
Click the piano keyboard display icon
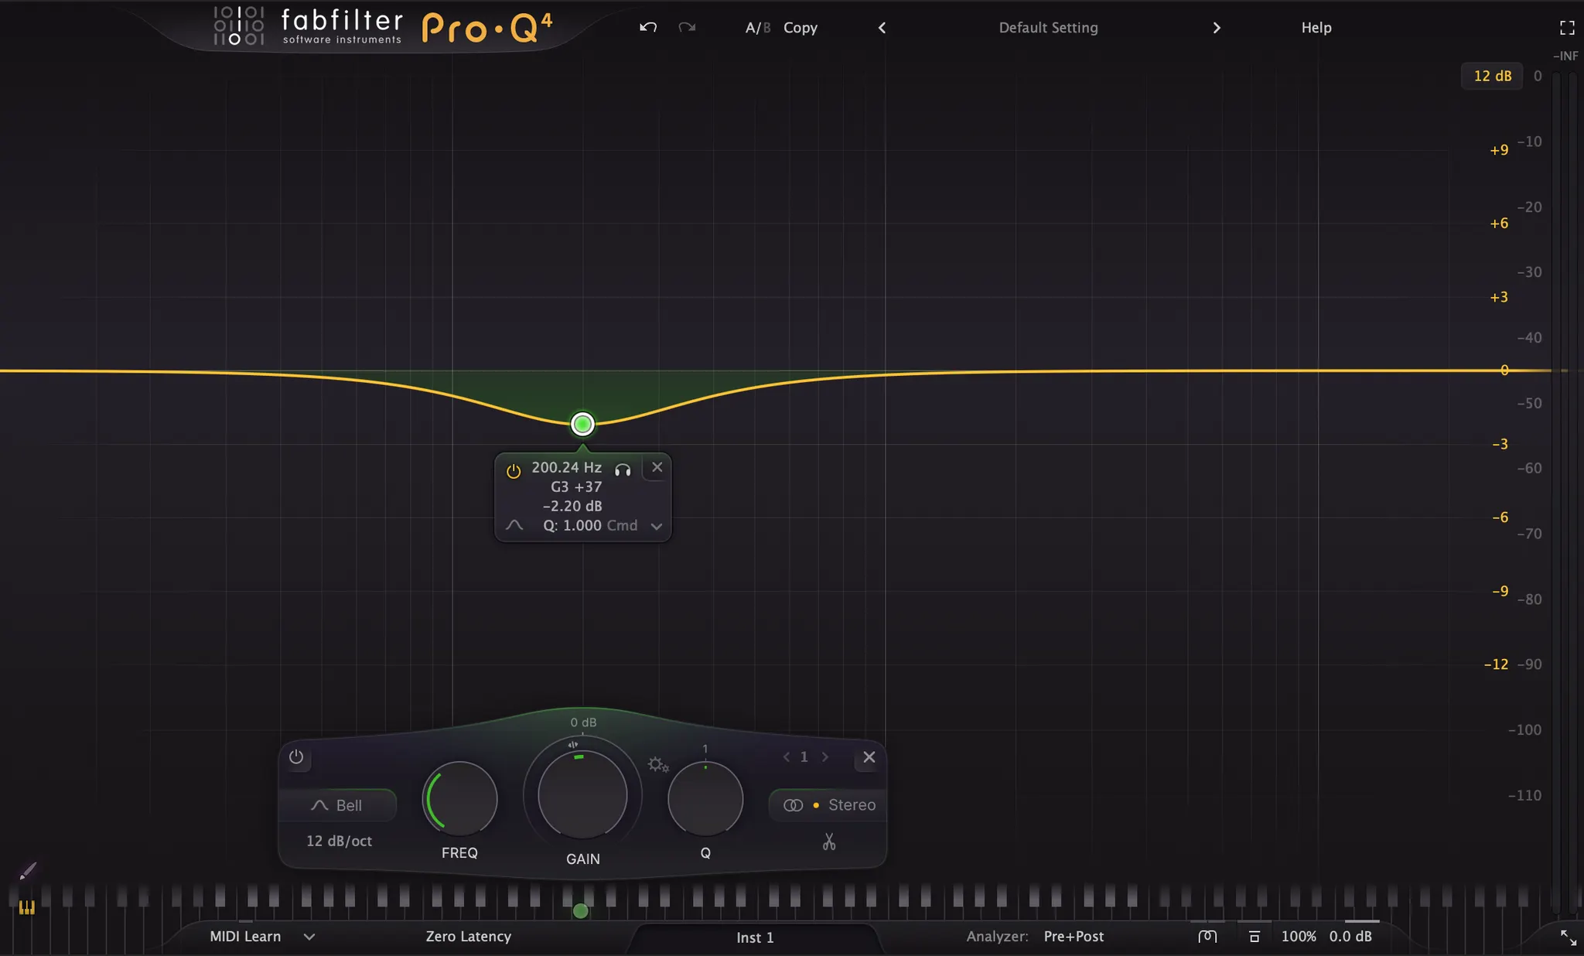tap(27, 908)
